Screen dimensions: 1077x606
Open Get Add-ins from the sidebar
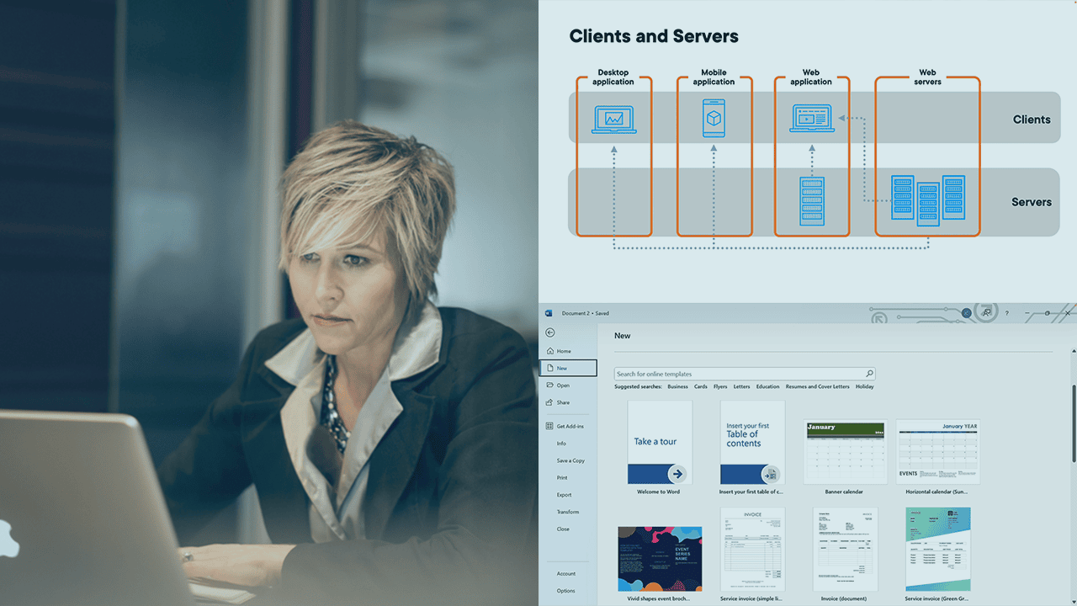coord(570,426)
